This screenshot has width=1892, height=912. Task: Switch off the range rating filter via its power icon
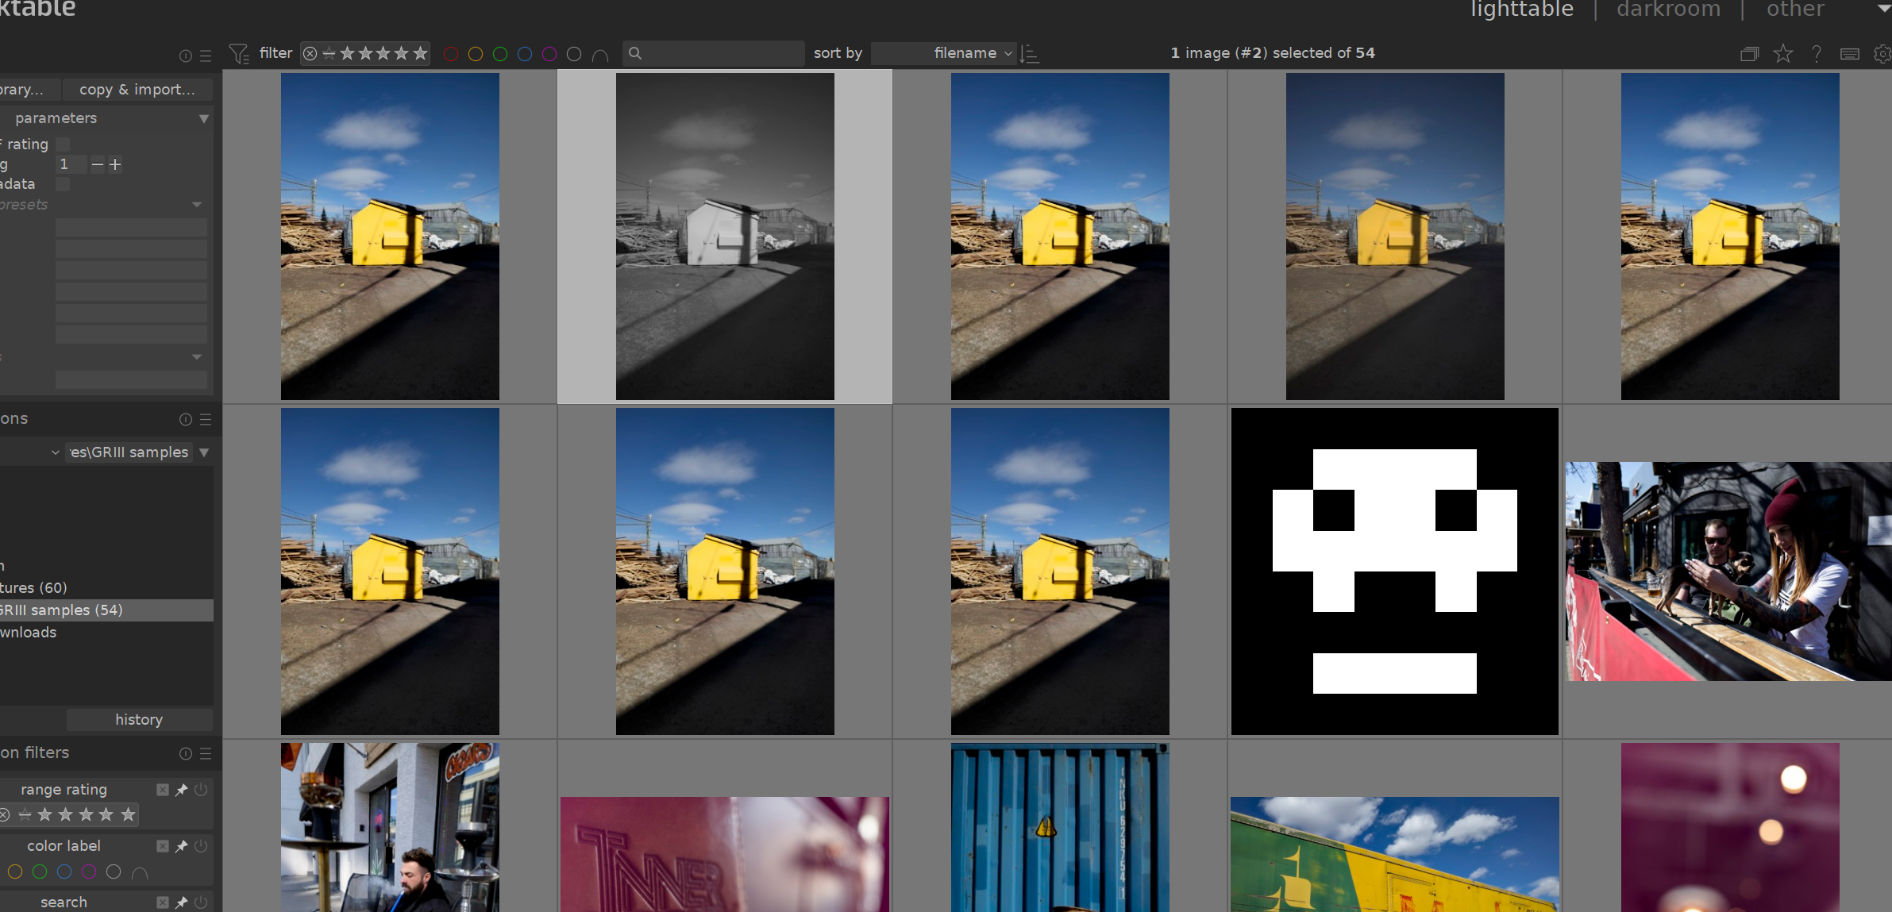pyautogui.click(x=201, y=790)
